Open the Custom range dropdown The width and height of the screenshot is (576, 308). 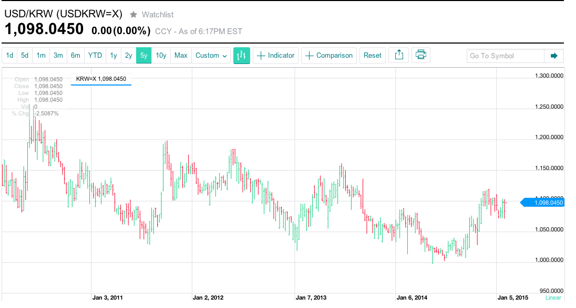pos(211,56)
